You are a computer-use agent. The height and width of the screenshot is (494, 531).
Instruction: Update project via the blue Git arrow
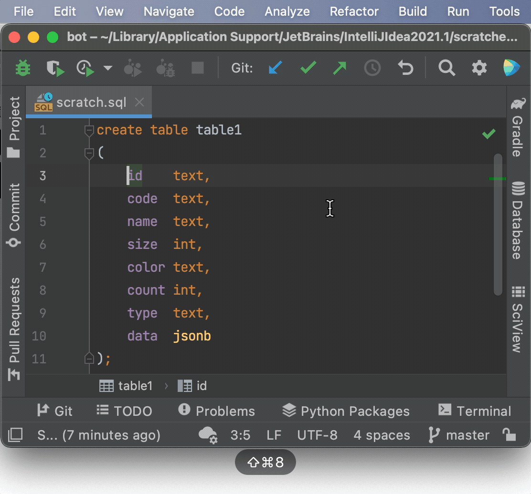pos(275,68)
